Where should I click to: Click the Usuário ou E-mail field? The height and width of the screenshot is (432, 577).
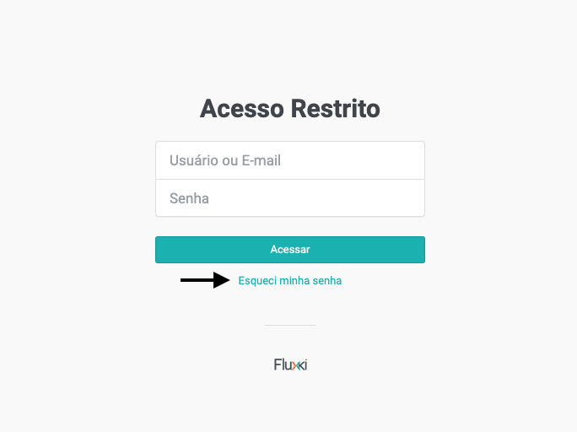[289, 160]
